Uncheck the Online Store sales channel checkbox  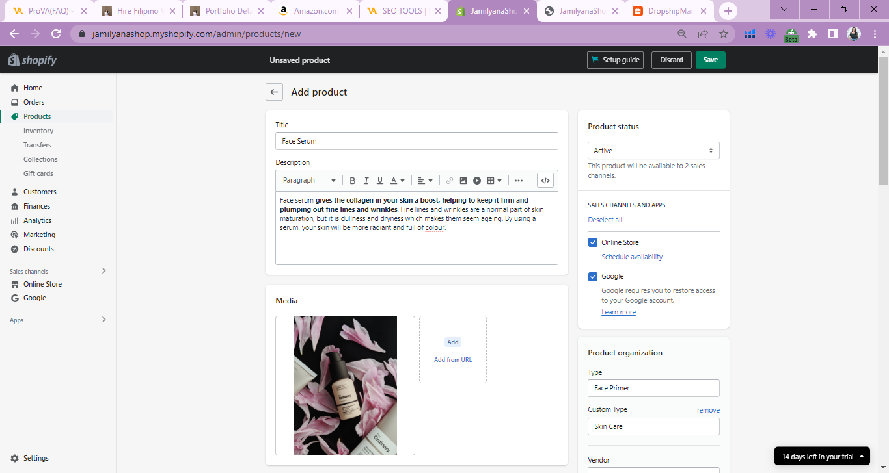tap(593, 242)
